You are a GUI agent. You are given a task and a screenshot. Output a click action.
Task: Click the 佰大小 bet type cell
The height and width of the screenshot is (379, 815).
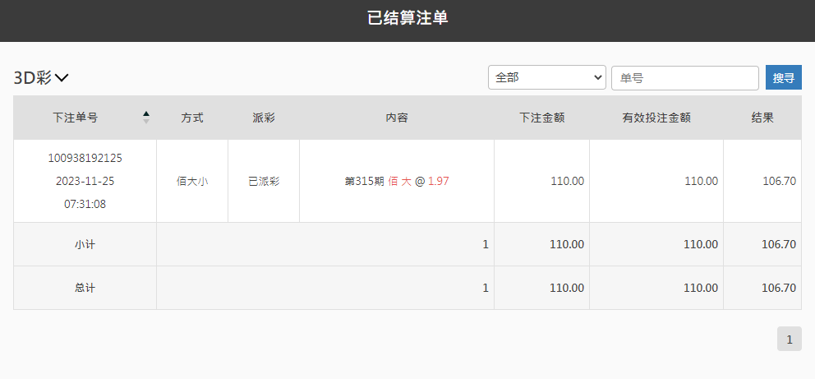[x=192, y=182]
